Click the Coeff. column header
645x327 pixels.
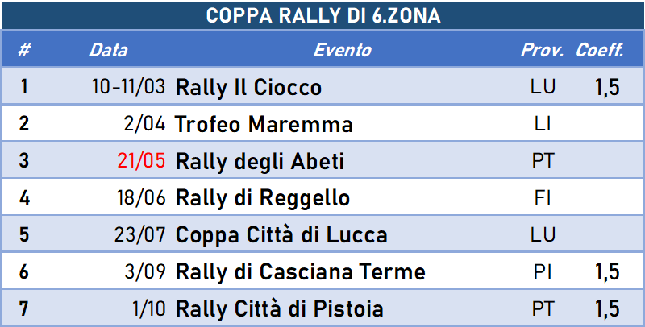pos(600,50)
